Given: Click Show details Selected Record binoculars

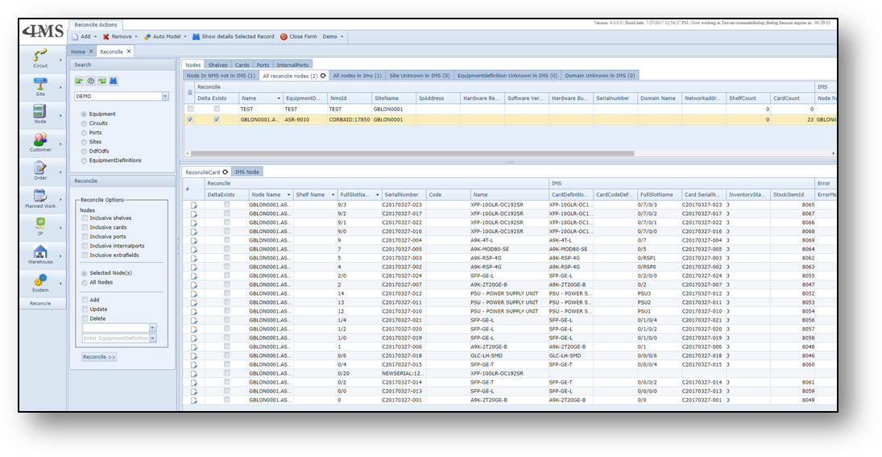Looking at the screenshot, I should tap(197, 36).
